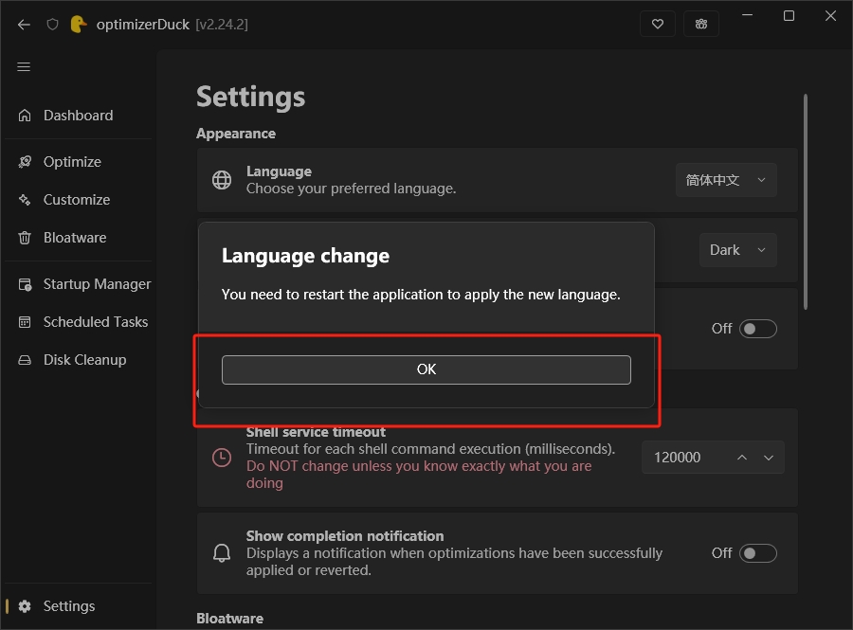853x630 pixels.
Task: Select Settings in the sidebar
Action: tap(79, 606)
